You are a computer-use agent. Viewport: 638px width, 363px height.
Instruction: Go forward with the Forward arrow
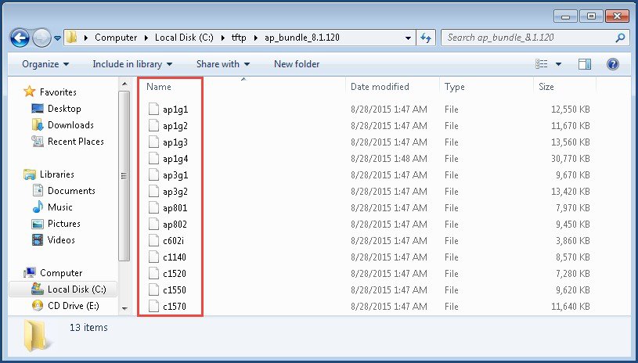(x=42, y=38)
